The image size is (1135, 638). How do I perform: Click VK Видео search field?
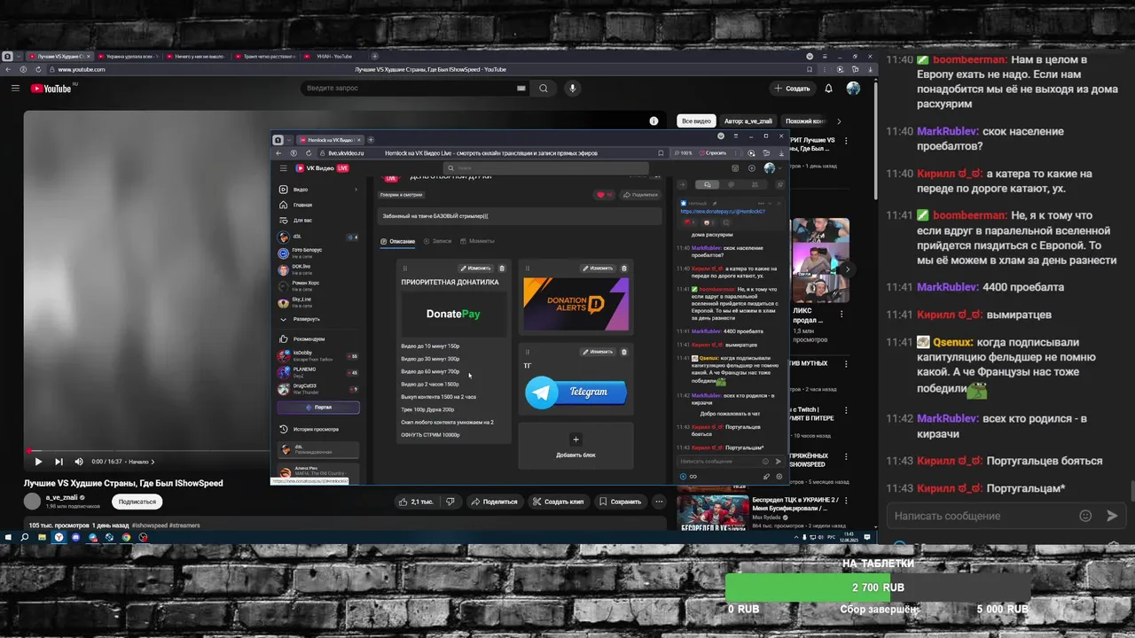coord(546,167)
